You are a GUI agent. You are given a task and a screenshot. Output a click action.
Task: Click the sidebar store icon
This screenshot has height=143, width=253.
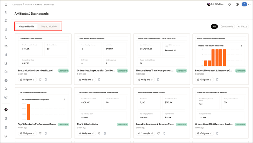[x=6, y=119]
